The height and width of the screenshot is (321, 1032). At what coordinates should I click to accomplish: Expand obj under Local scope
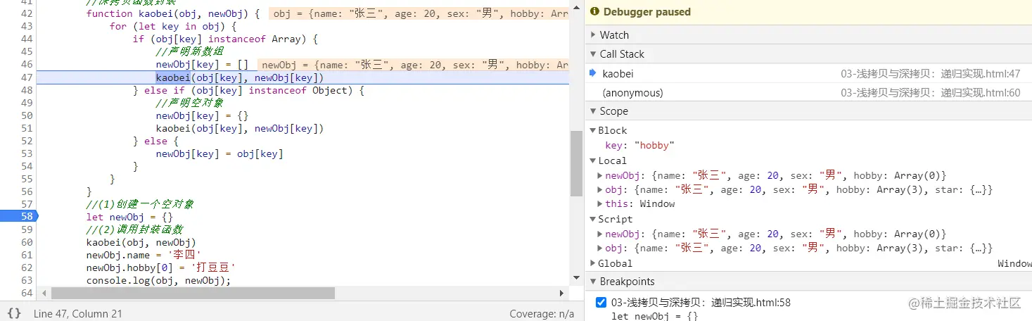click(600, 189)
